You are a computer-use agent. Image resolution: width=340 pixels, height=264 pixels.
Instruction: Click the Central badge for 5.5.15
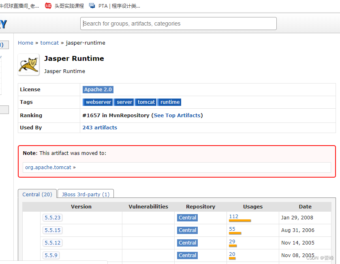(187, 230)
